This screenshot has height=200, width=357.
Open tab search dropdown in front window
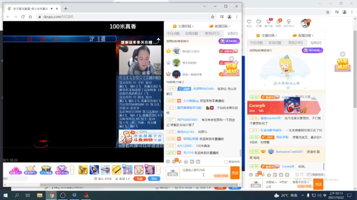click(x=204, y=6)
